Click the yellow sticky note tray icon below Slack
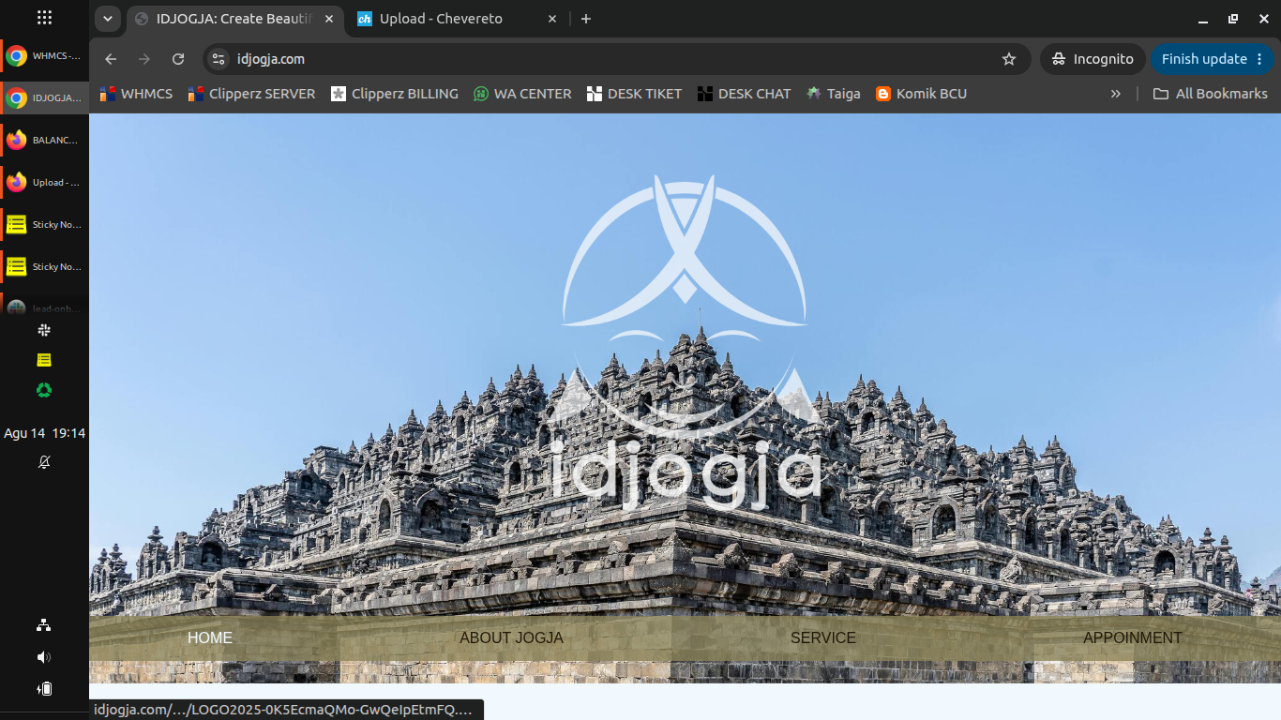1281x720 pixels. click(44, 360)
